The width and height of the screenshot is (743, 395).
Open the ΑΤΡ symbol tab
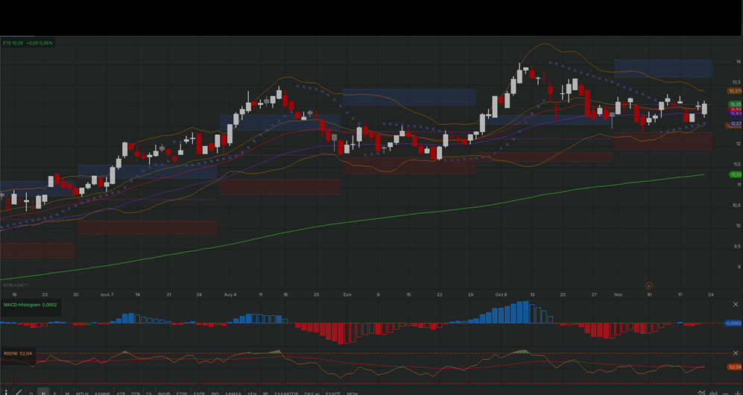(121, 393)
